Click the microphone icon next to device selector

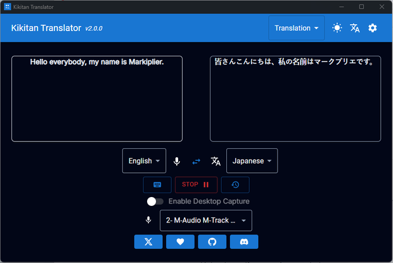[x=148, y=220]
